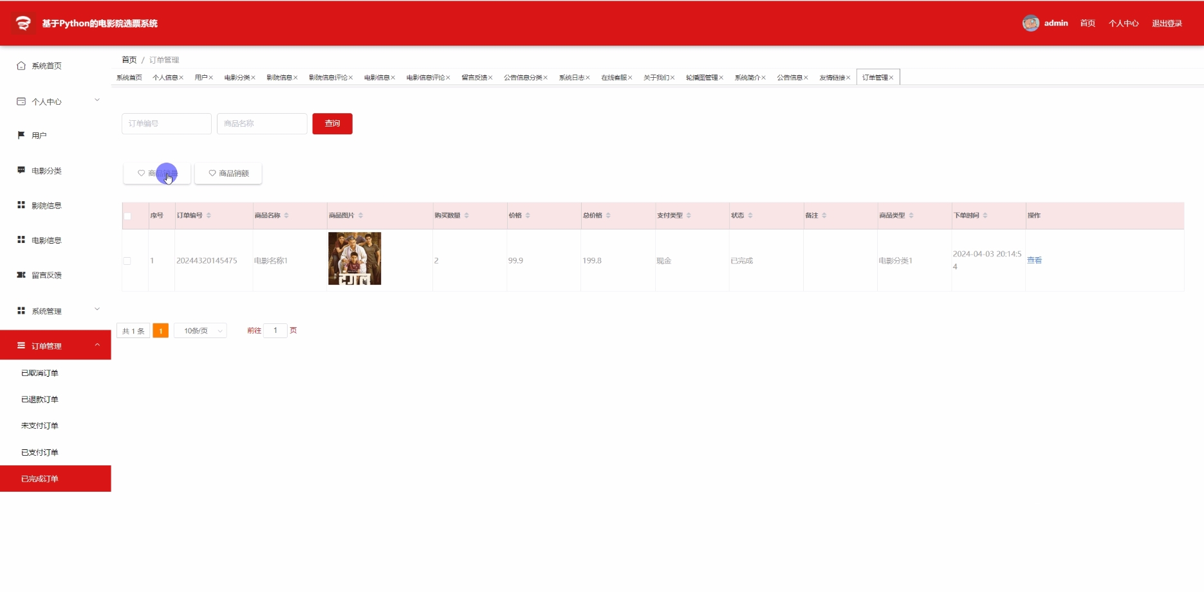The image size is (1204, 592).
Task: Focus the 订单编号 search field
Action: coord(167,123)
